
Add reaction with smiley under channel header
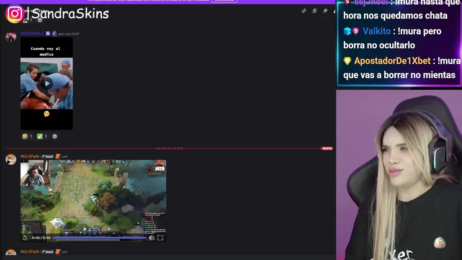point(40,20)
